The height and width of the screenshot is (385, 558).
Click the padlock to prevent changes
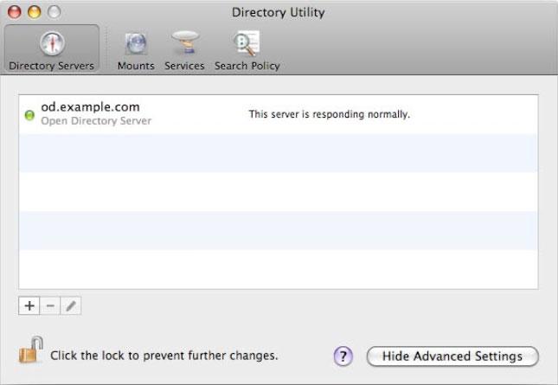coord(31,350)
